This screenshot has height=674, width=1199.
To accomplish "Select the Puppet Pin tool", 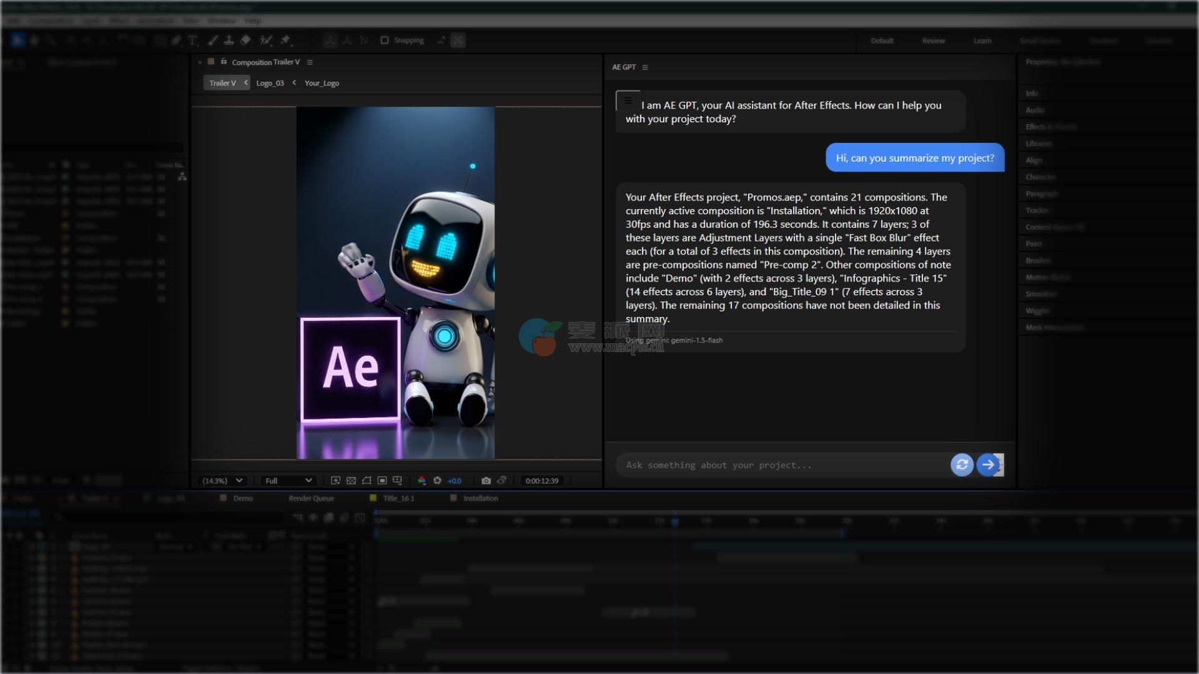I will click(x=286, y=41).
